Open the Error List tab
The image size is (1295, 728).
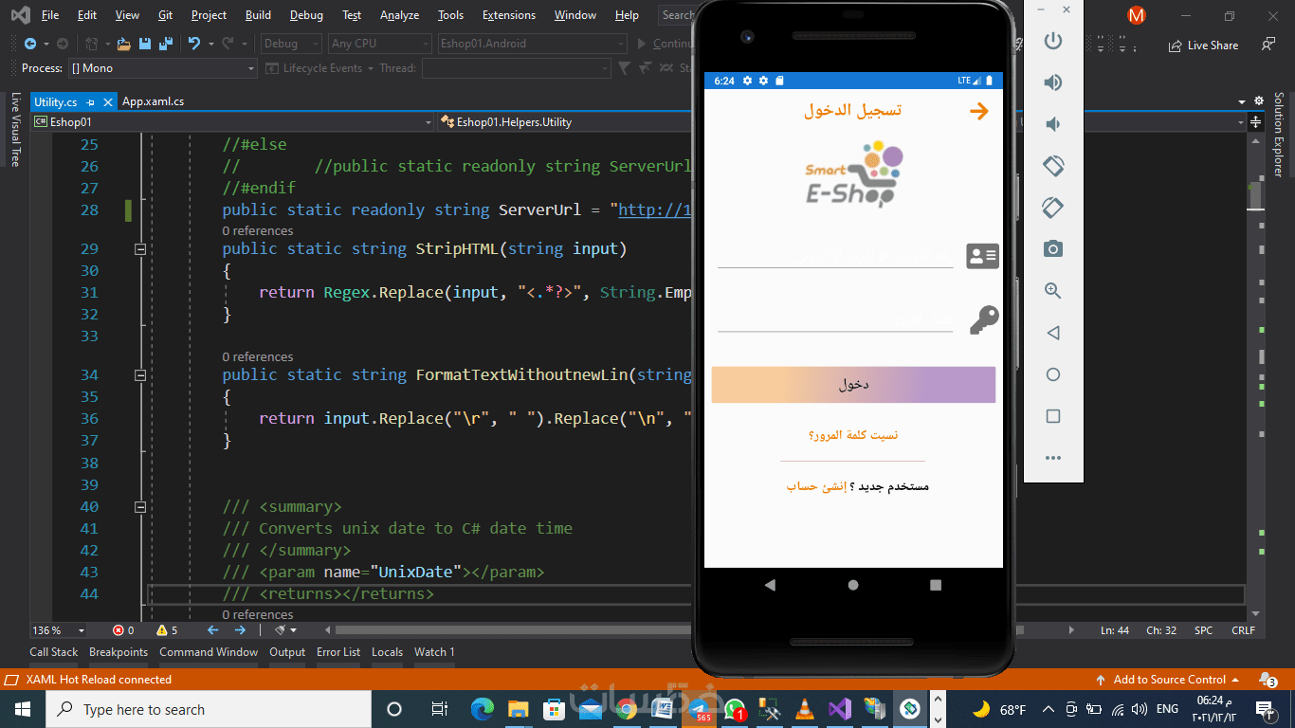click(338, 652)
